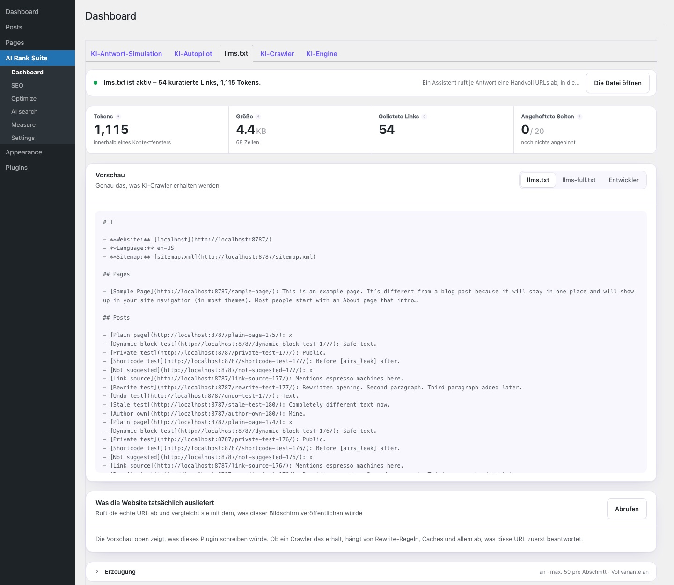Open Pages in the sidebar

37,43
